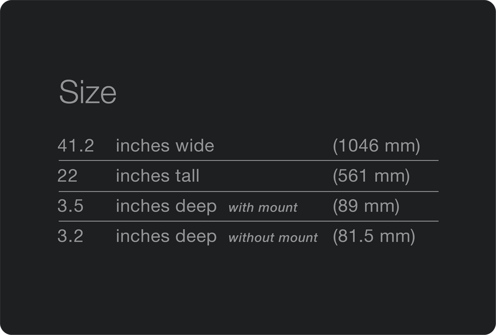Select the italic without mount note

[273, 238]
